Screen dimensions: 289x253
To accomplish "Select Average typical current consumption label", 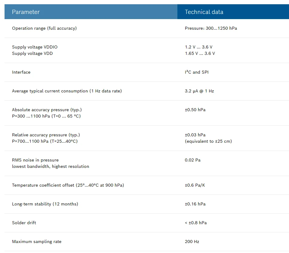I will click(67, 91).
